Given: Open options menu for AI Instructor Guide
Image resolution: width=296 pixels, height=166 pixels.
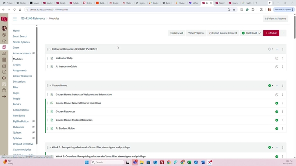Looking at the screenshot, I should [283, 67].
